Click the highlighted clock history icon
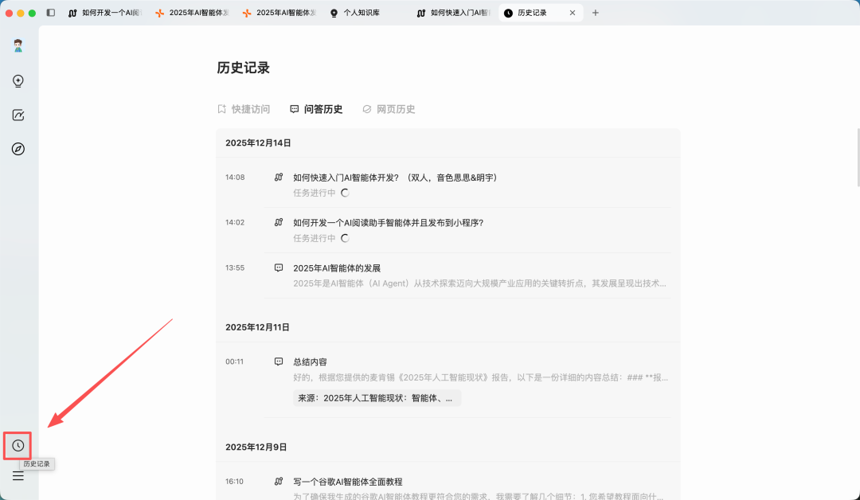This screenshot has width=860, height=500. pyautogui.click(x=17, y=445)
